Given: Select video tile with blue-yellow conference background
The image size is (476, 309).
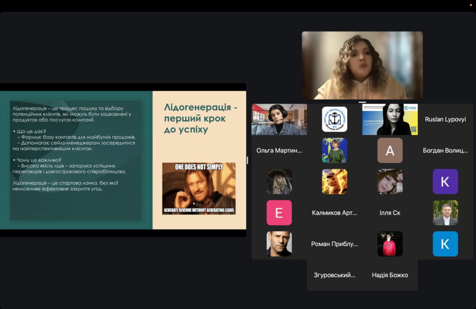Looking at the screenshot, I should coord(390,119).
